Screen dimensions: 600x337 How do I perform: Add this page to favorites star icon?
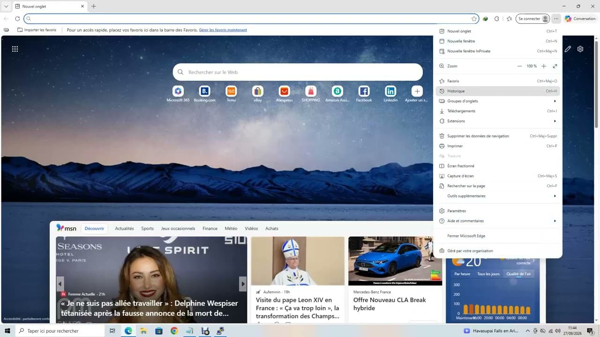click(x=474, y=19)
